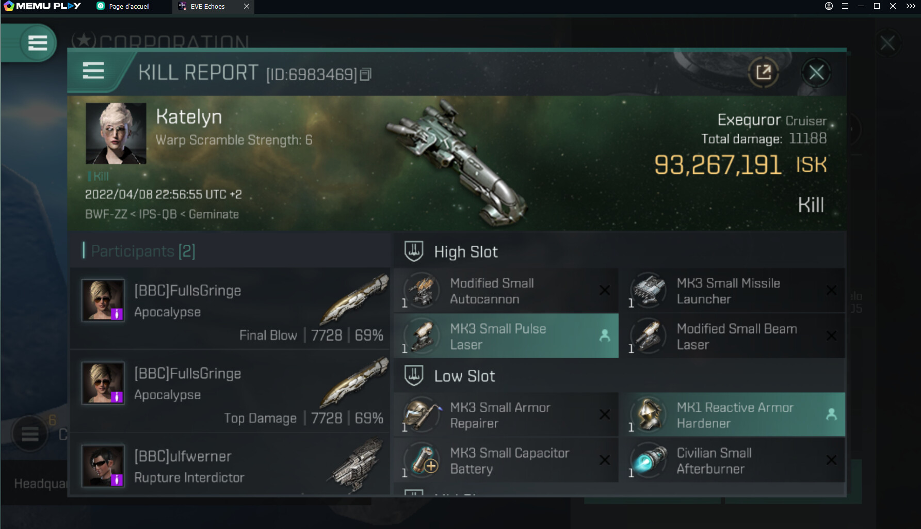Open ulfwerner participant portrait
The width and height of the screenshot is (921, 529).
click(x=103, y=466)
